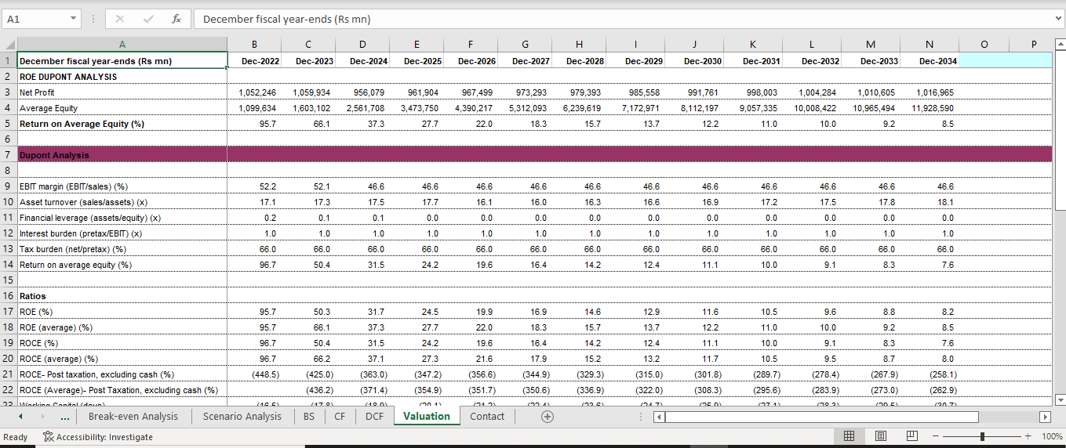1066x448 pixels.
Task: Select the 'Dupont Analysis' header cell
Action: (x=122, y=155)
